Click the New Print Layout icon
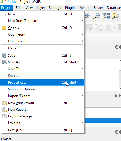 point(4,103)
